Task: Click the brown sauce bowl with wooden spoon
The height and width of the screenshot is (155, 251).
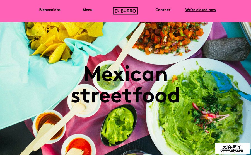Action: tap(49, 127)
